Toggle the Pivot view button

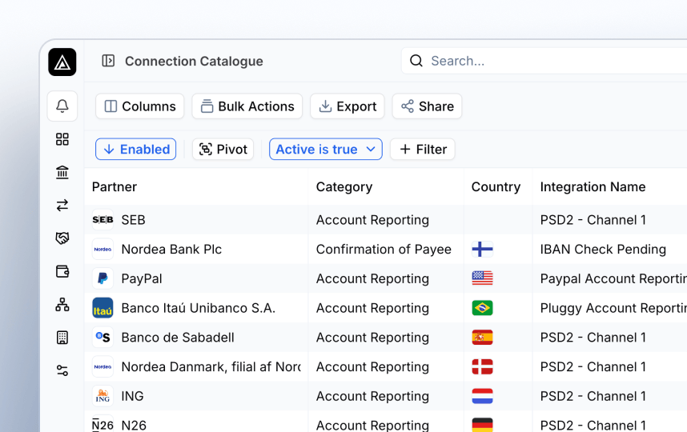(x=223, y=150)
